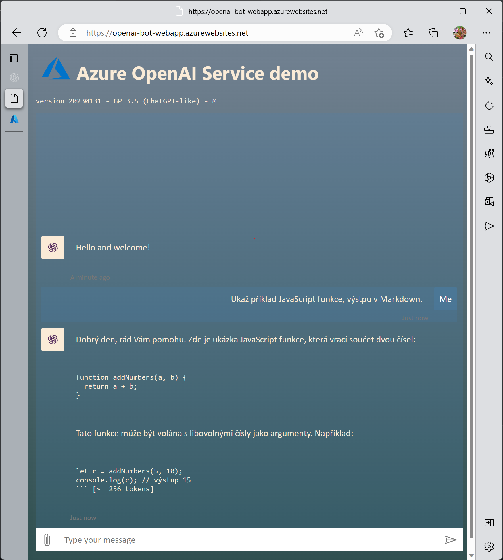Maximize the browser window
The image size is (503, 560).
[x=463, y=11]
